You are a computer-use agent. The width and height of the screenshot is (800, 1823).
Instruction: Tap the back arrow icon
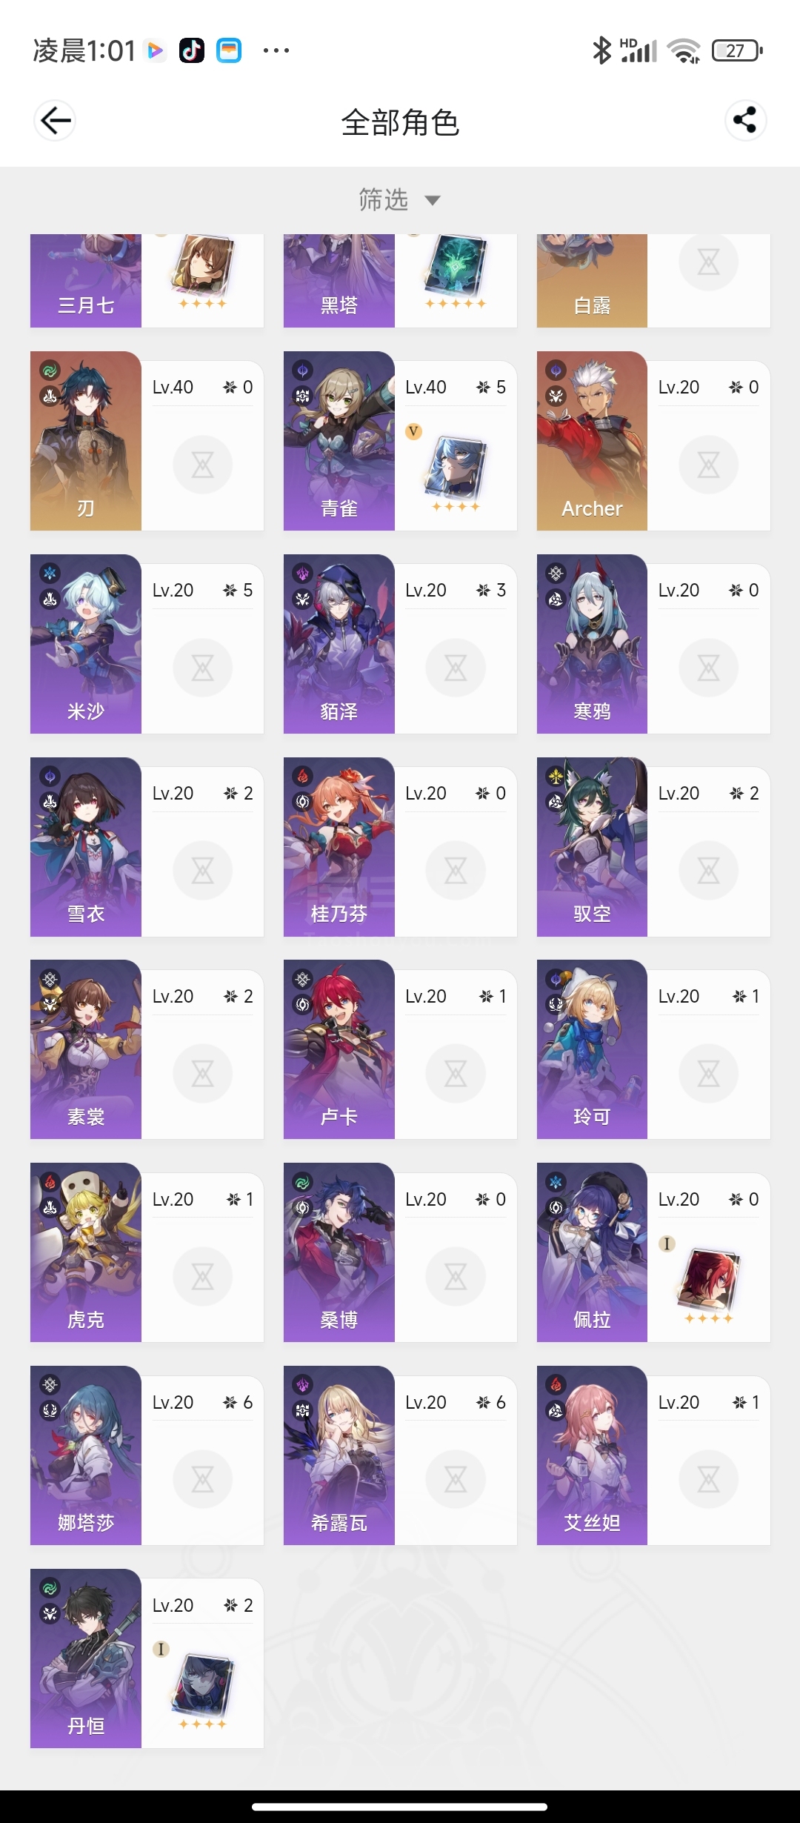click(x=55, y=120)
